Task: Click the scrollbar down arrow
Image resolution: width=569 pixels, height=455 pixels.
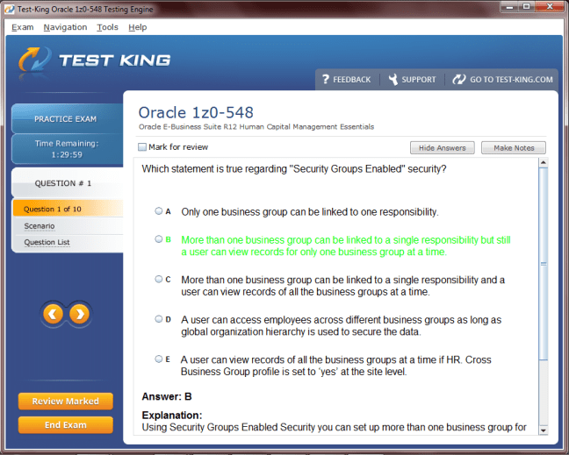Action: pyautogui.click(x=544, y=430)
